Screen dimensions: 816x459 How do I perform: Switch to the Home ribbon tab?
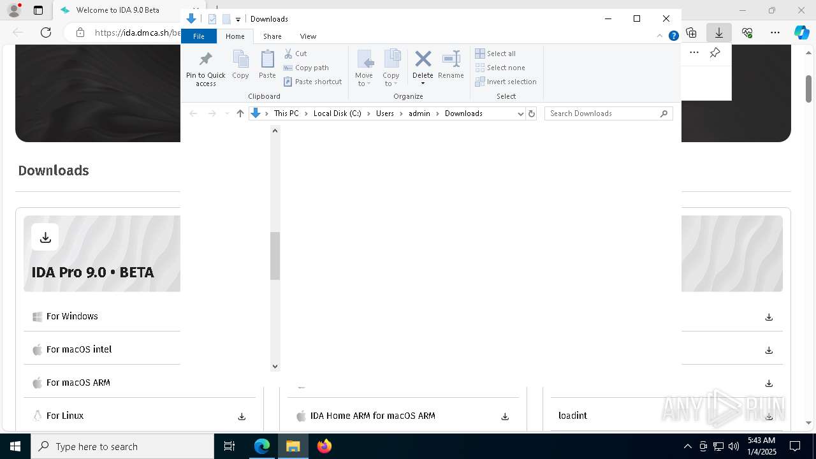tap(235, 36)
